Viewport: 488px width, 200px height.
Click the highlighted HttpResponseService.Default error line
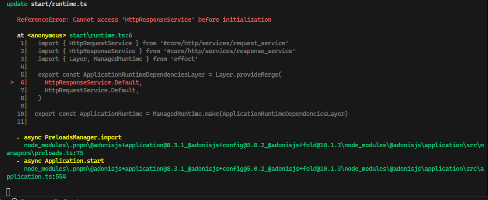tap(94, 82)
